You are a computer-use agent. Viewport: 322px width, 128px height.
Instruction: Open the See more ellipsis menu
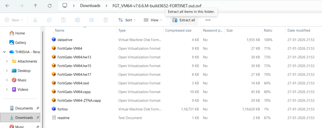point(208,20)
